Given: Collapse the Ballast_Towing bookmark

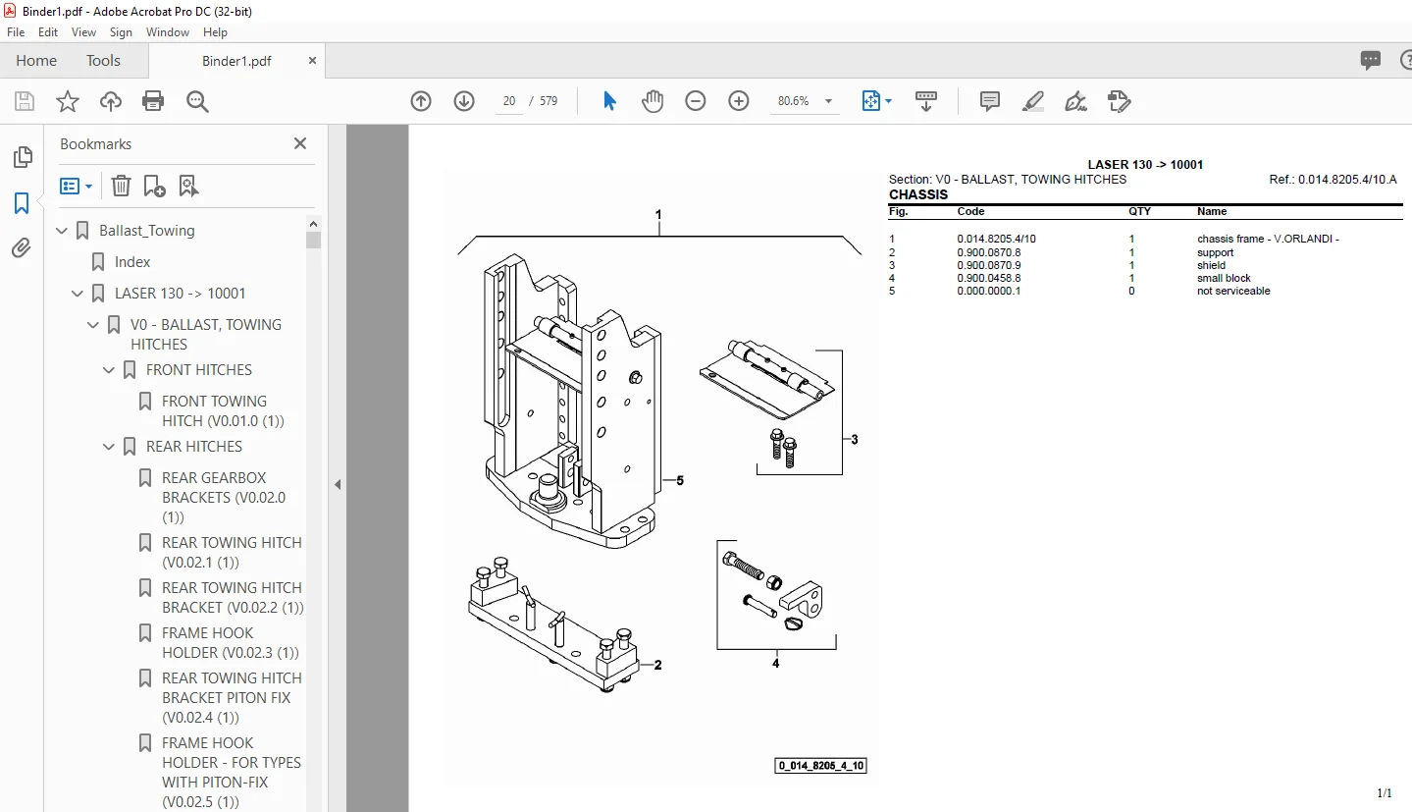Looking at the screenshot, I should coord(63,231).
